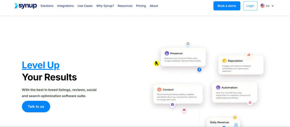
Task: Click the pink envelope mail icon
Action: click(x=184, y=110)
